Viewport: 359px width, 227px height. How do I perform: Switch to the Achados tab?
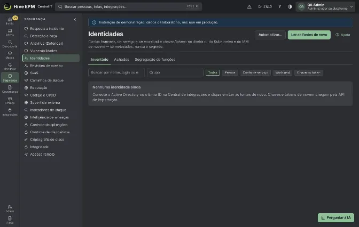click(122, 59)
